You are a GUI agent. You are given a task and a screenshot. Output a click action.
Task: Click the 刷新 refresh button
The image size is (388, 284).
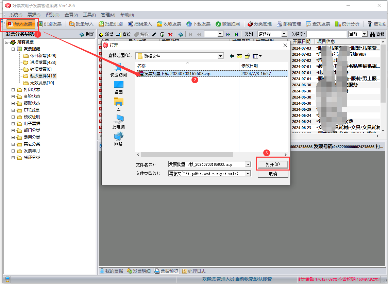pyautogui.click(x=87, y=34)
